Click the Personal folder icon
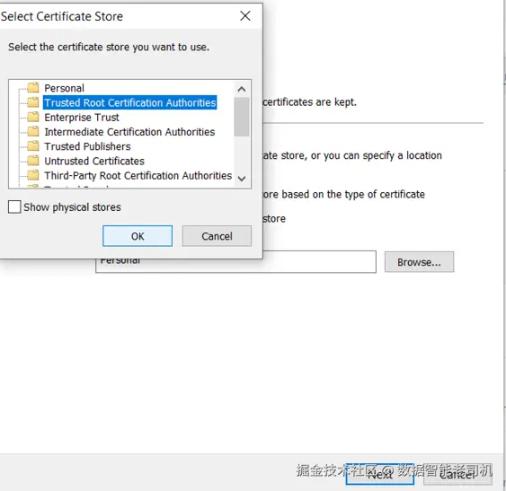Viewport: 506px width, 491px height. point(33,87)
